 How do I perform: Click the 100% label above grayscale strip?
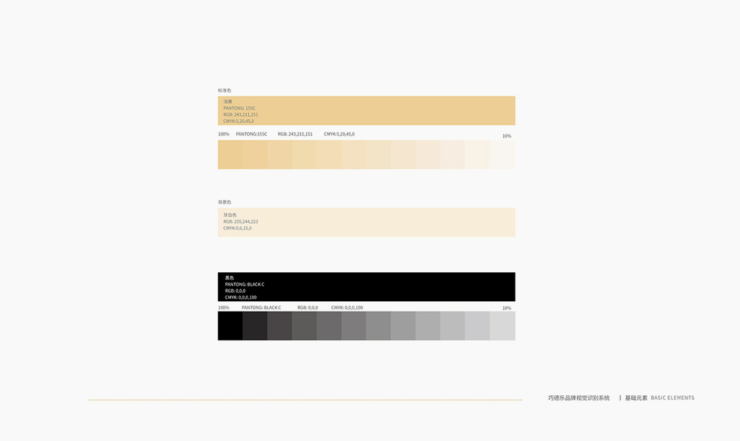[223, 307]
